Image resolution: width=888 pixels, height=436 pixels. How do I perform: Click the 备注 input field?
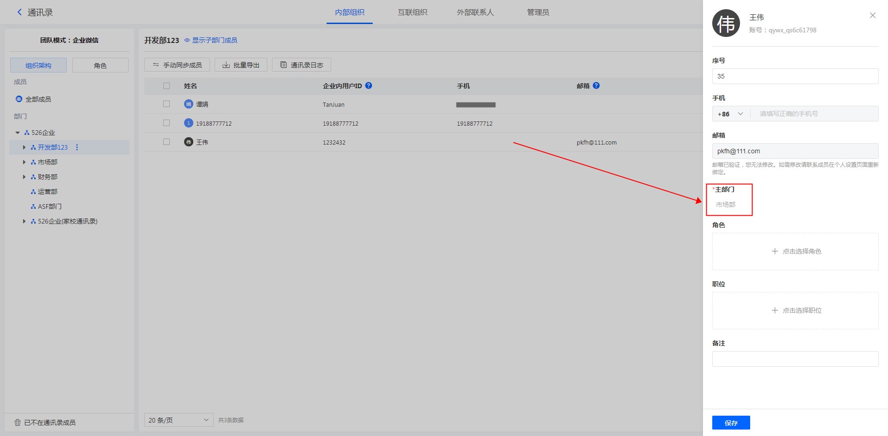pos(795,359)
